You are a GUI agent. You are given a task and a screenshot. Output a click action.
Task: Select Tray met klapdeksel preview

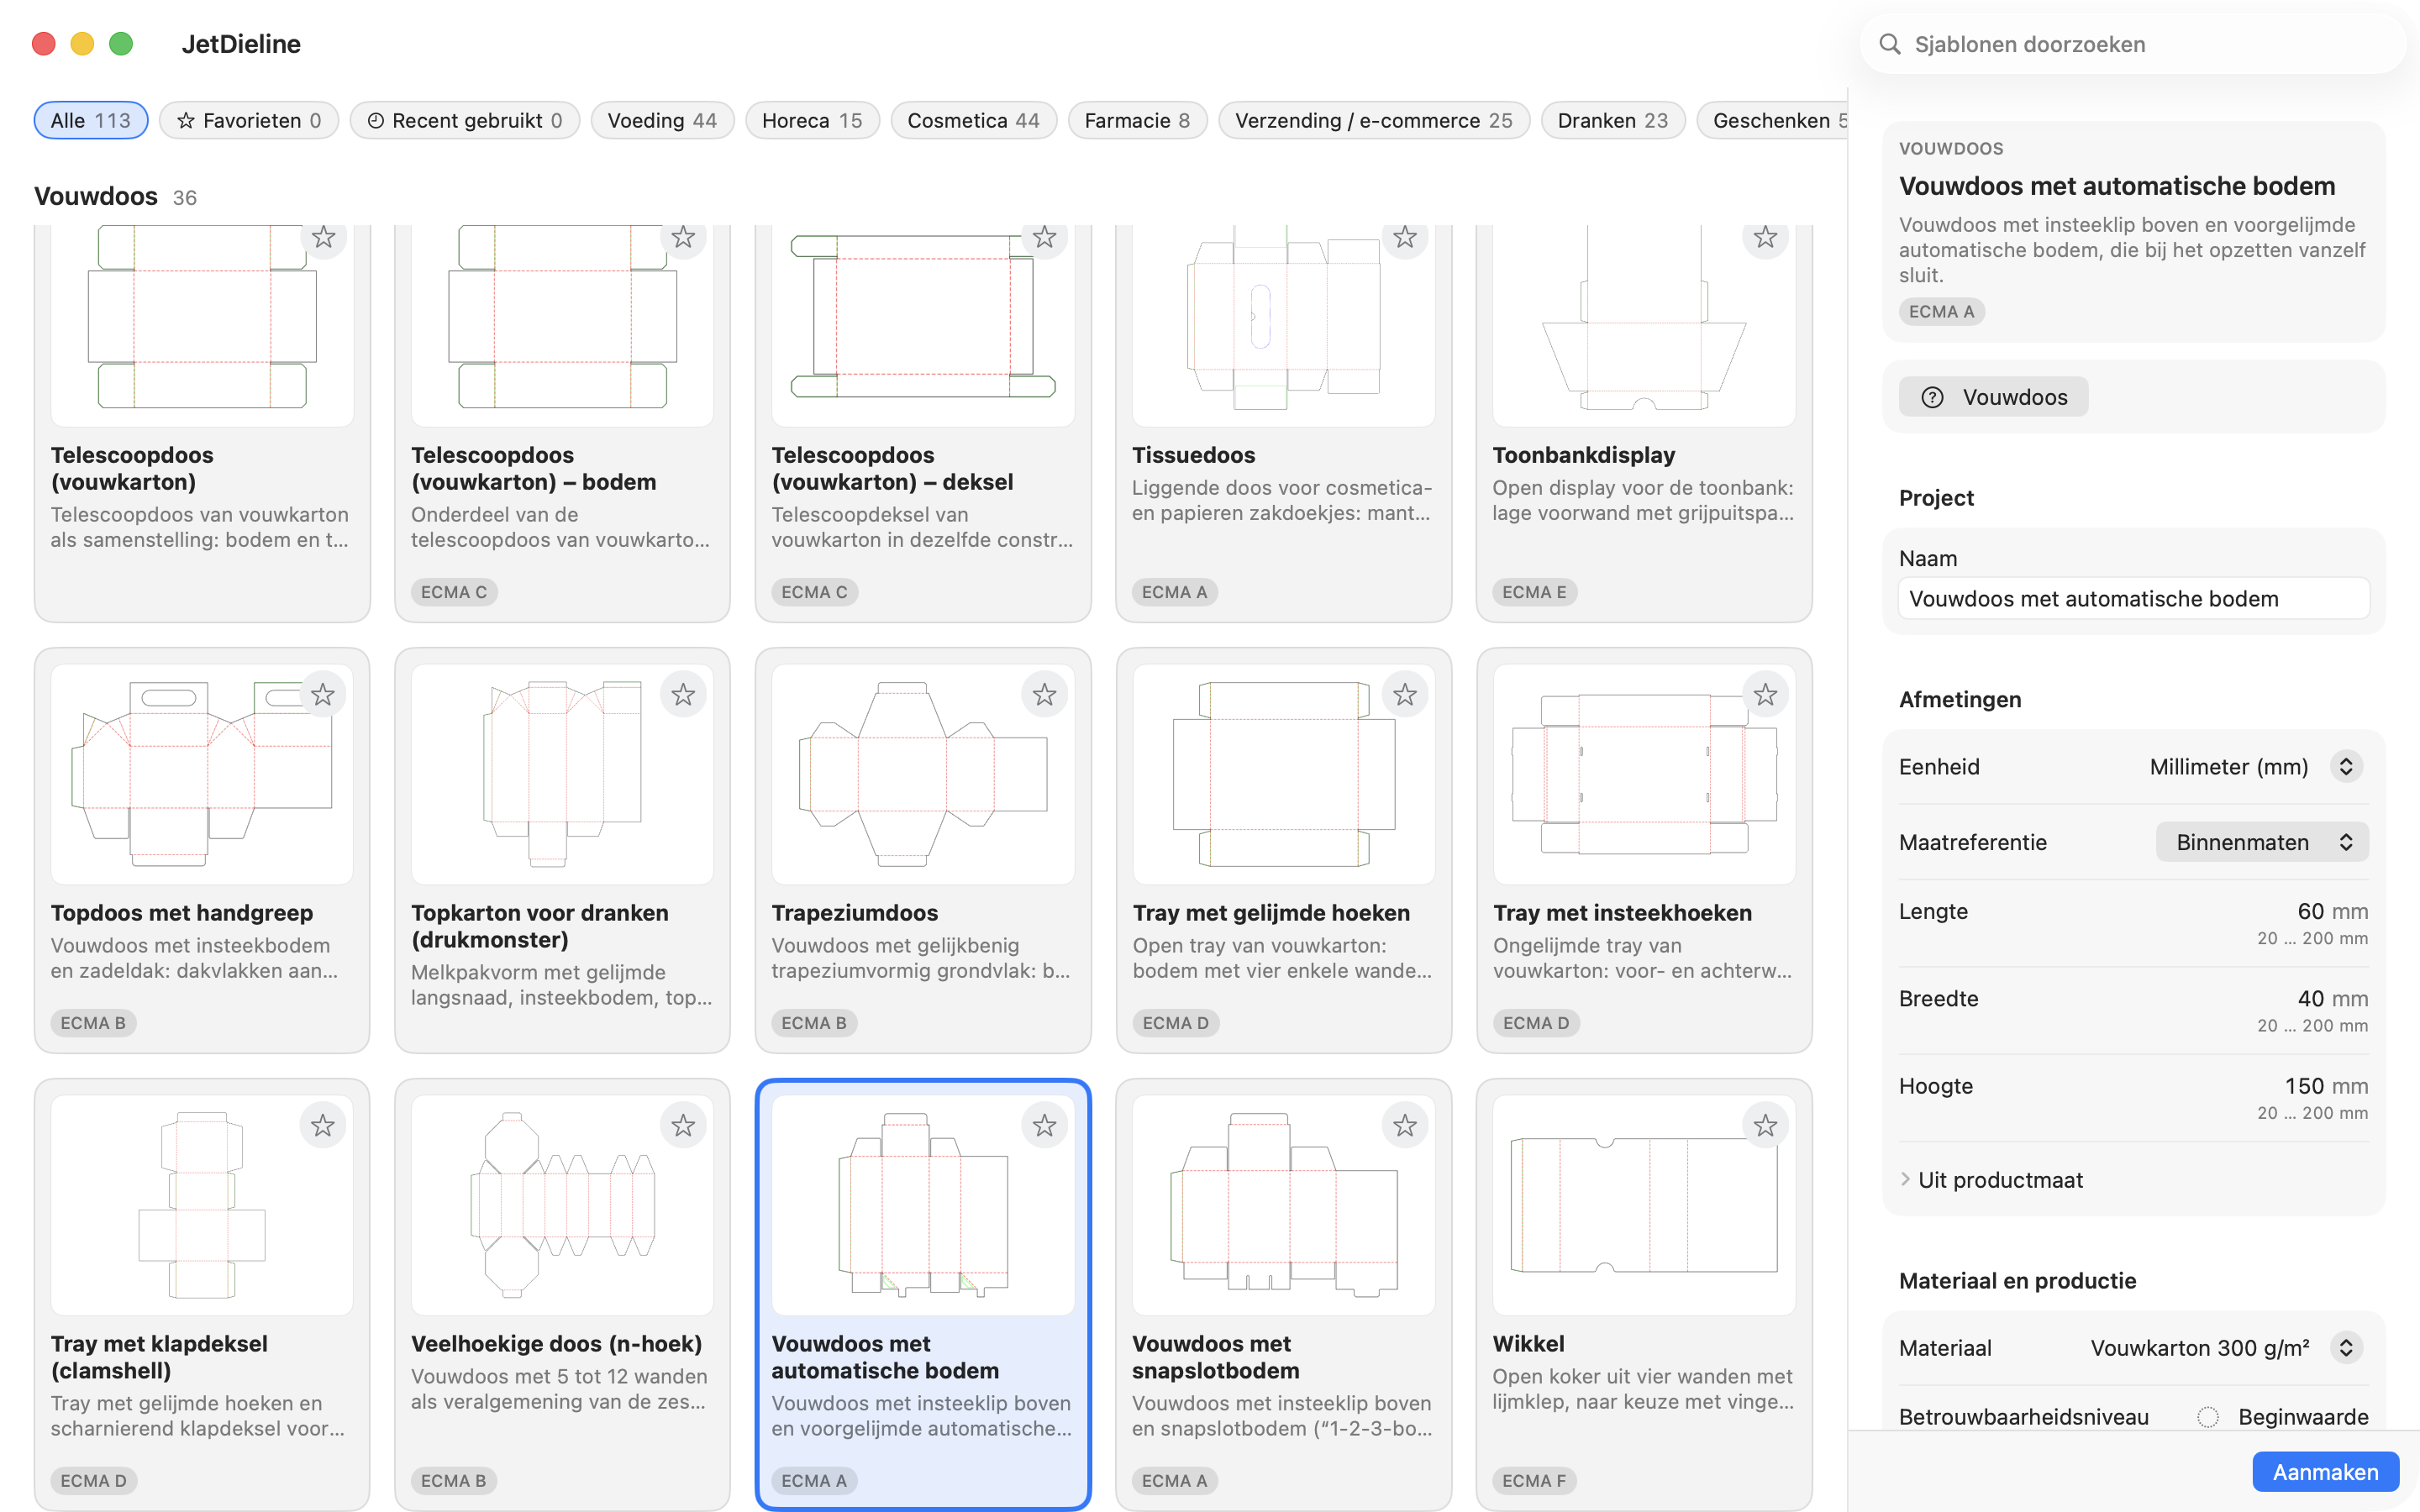point(202,1205)
